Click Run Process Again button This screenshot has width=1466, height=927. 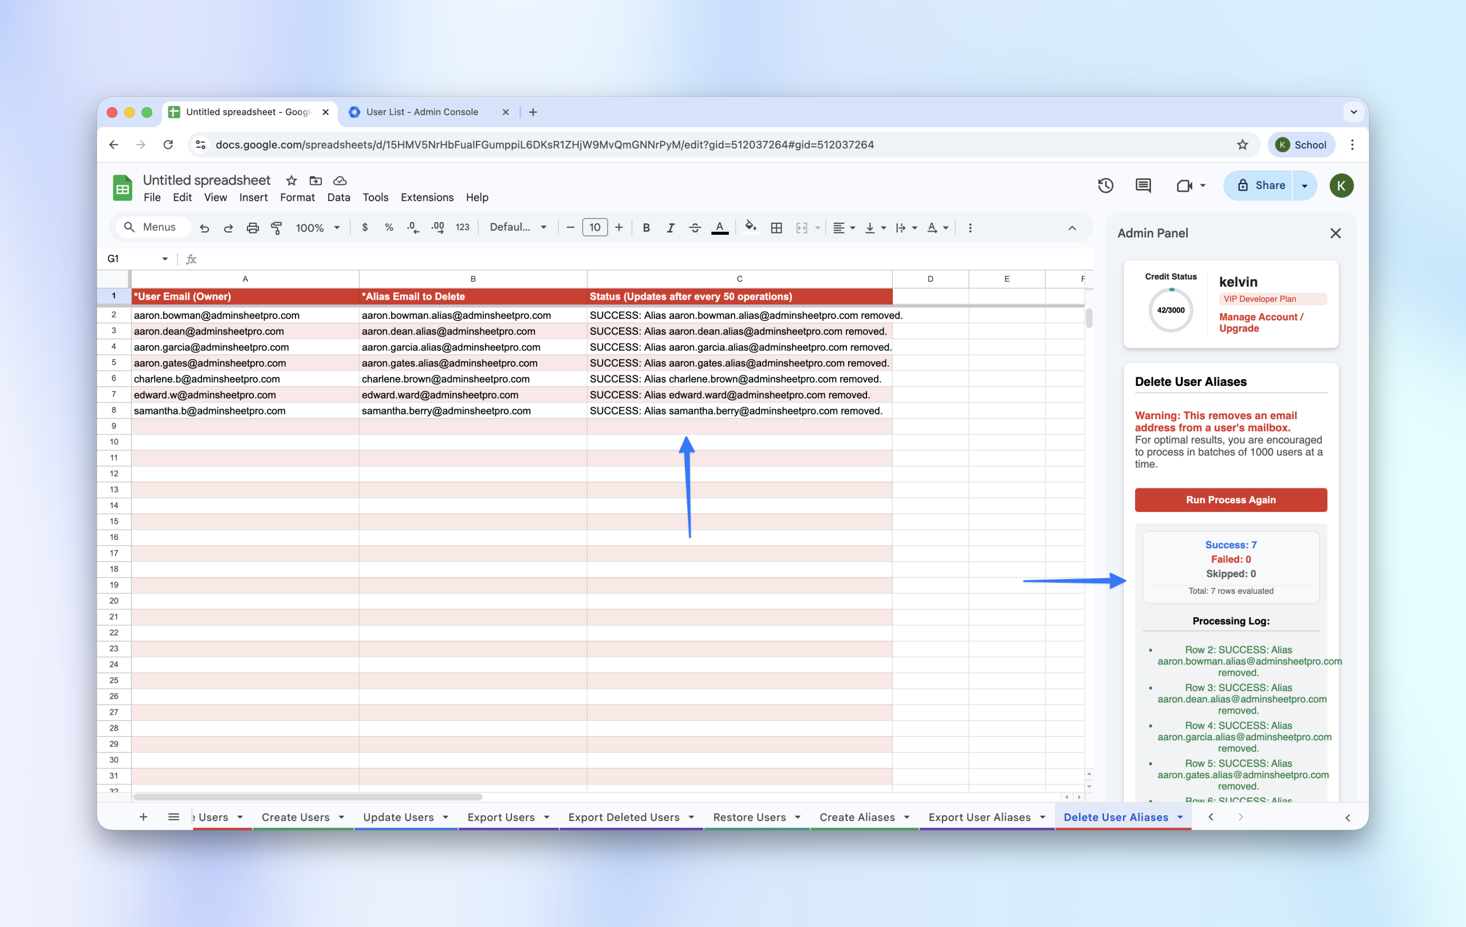tap(1230, 500)
